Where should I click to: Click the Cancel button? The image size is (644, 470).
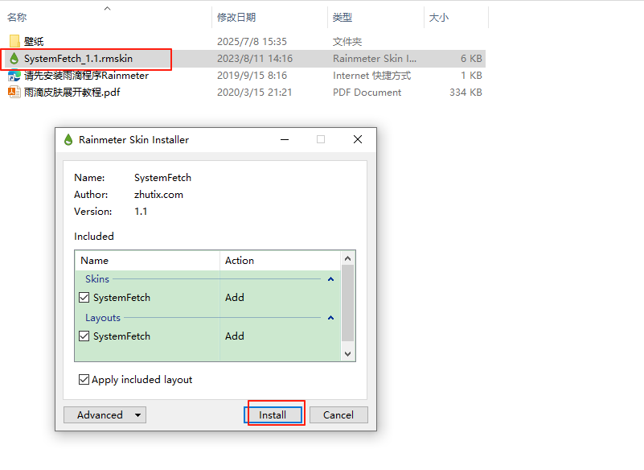point(338,414)
